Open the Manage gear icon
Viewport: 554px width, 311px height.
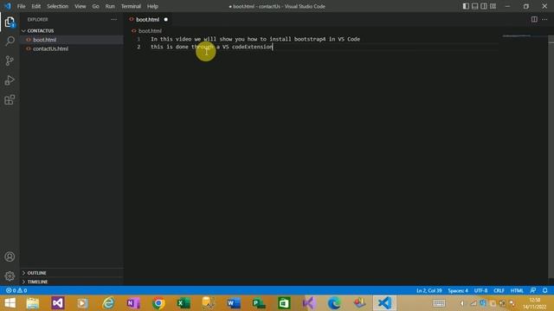[10, 276]
